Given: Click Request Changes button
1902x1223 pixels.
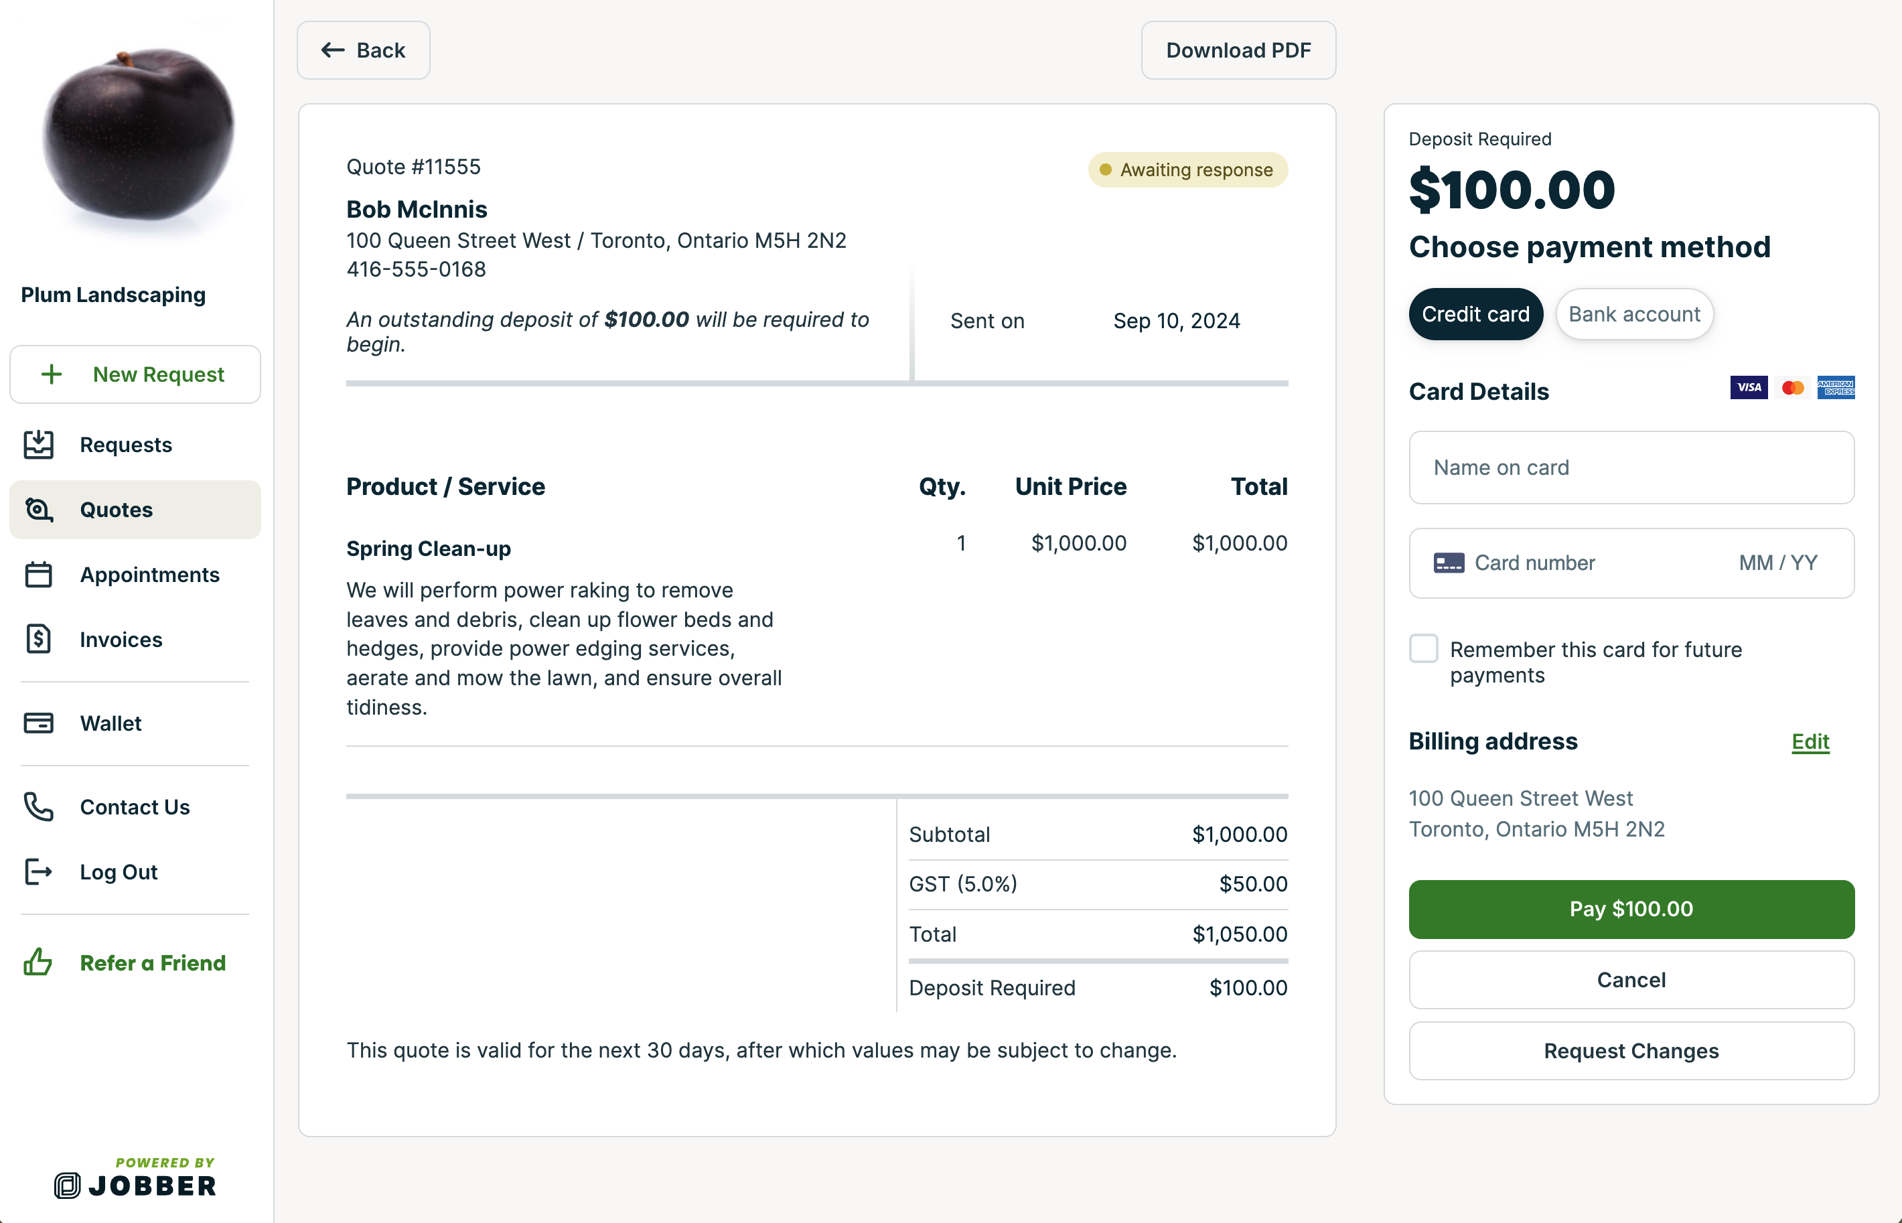Looking at the screenshot, I should pyautogui.click(x=1630, y=1051).
